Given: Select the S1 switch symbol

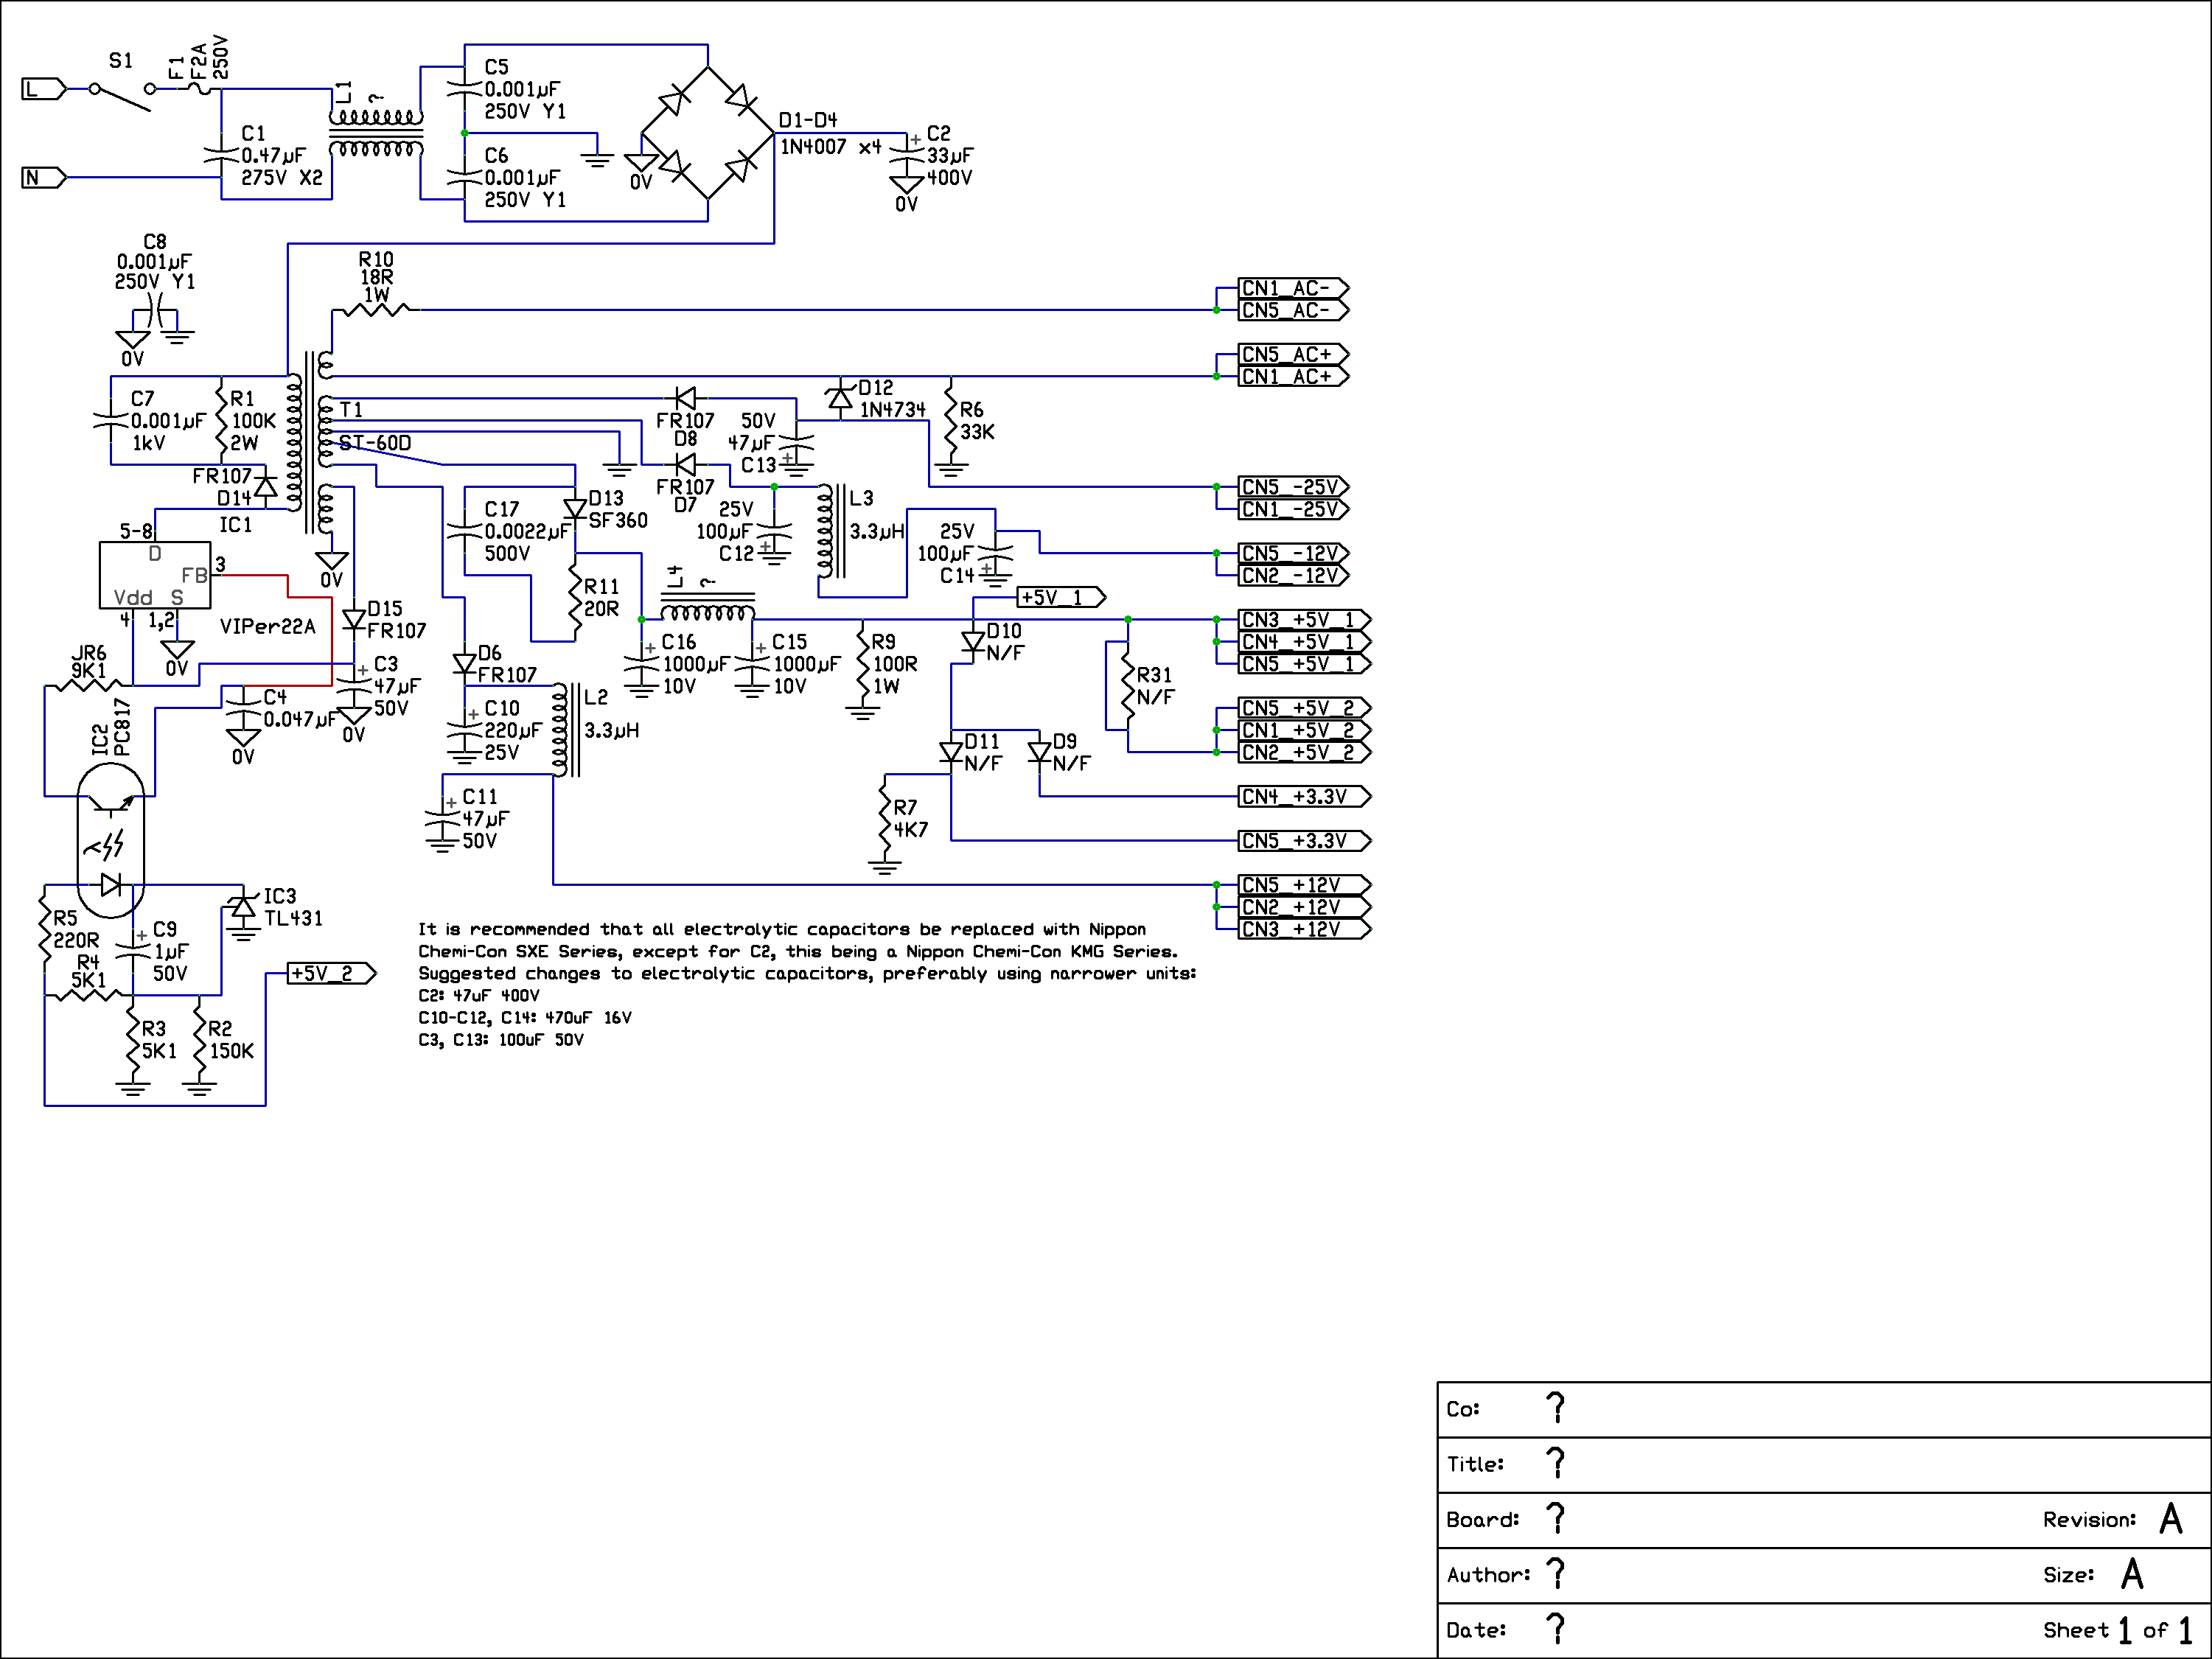Looking at the screenshot, I should pyautogui.click(x=122, y=96).
